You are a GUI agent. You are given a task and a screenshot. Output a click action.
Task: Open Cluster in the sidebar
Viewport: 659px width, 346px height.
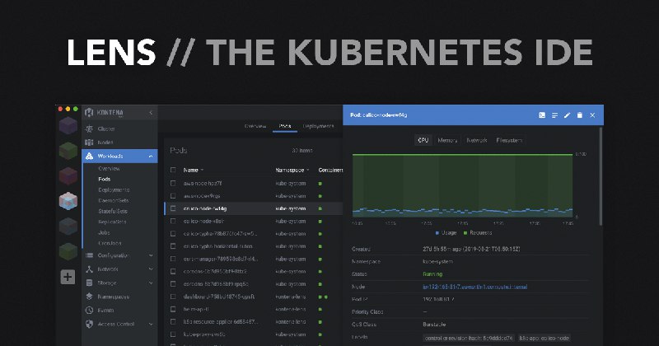tap(106, 129)
